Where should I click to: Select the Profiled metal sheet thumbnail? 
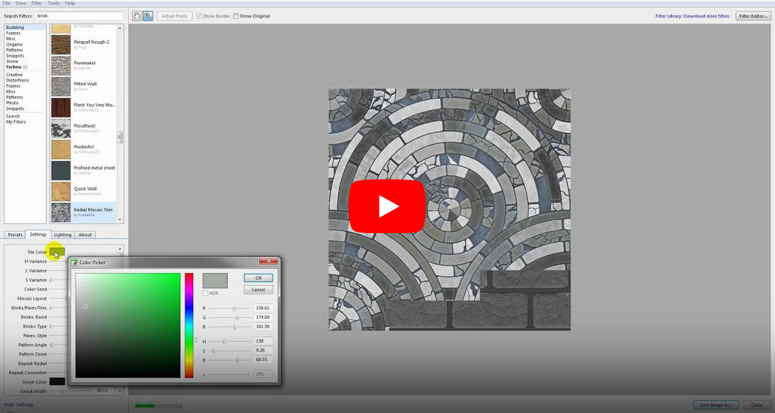click(61, 170)
